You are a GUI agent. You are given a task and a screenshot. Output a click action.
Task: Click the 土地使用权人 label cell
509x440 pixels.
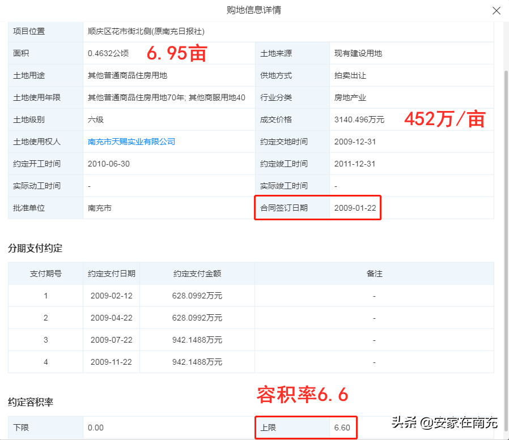(x=45, y=142)
